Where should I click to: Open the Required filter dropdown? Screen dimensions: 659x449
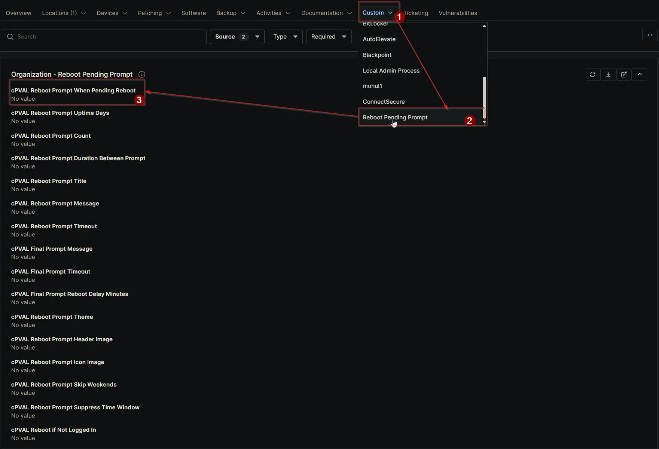tap(328, 37)
